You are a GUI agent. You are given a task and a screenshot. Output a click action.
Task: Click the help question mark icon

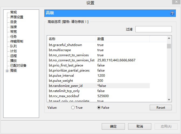(x=172, y=13)
